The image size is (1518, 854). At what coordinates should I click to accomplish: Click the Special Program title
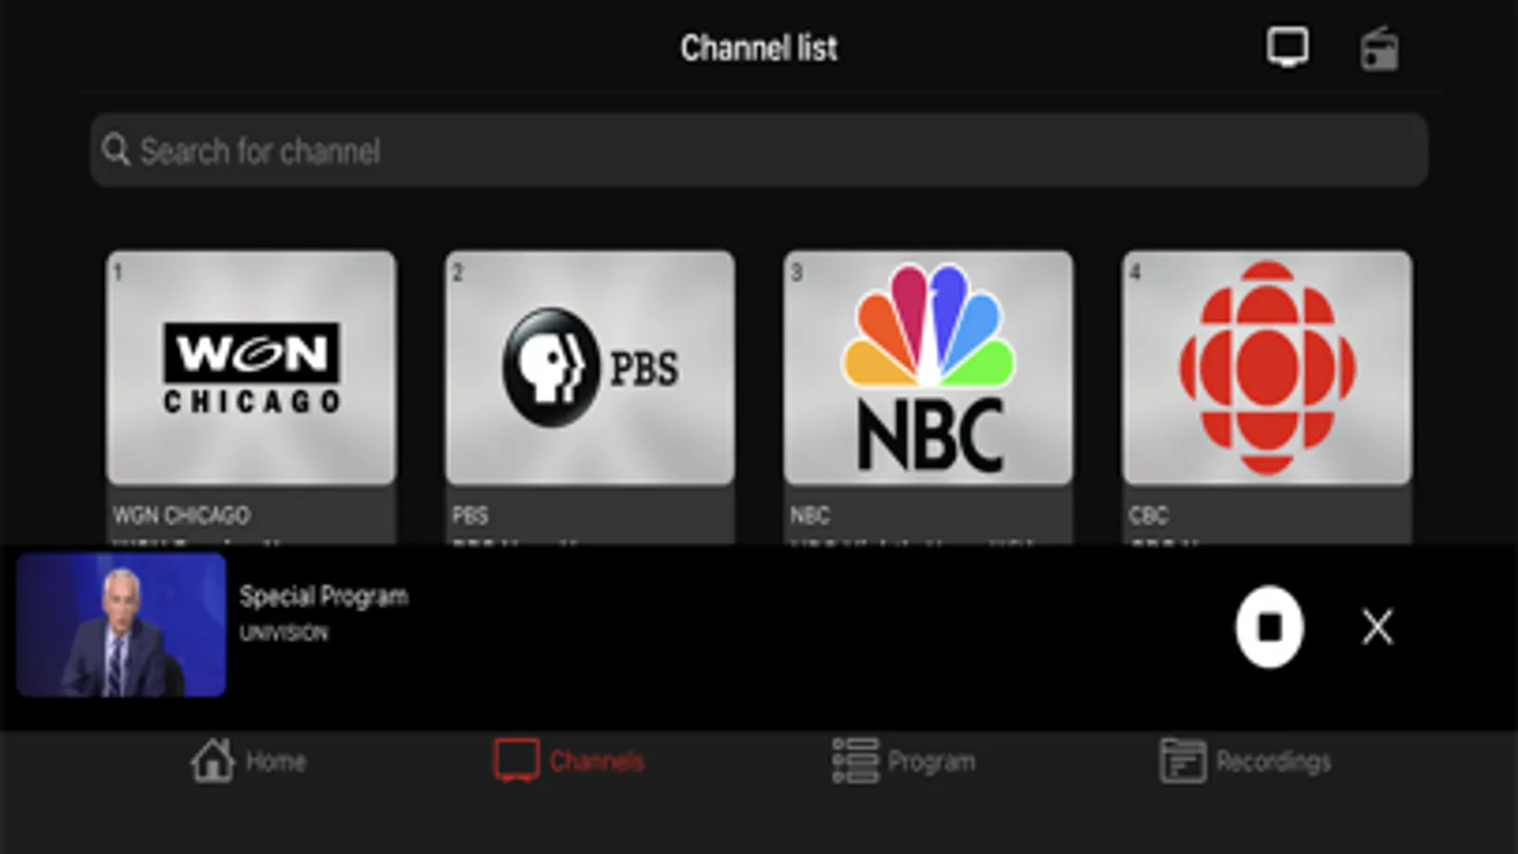point(324,597)
